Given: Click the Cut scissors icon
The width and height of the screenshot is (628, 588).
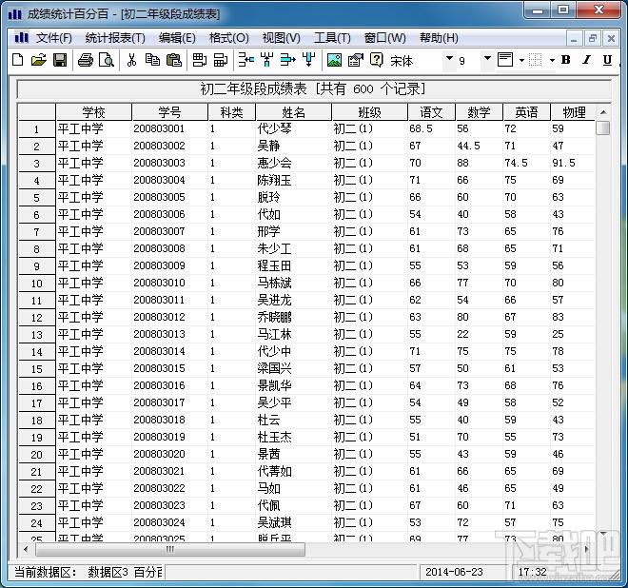Looking at the screenshot, I should point(131,60).
